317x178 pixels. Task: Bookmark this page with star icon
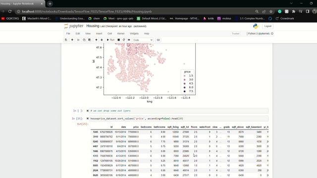click(x=271, y=11)
